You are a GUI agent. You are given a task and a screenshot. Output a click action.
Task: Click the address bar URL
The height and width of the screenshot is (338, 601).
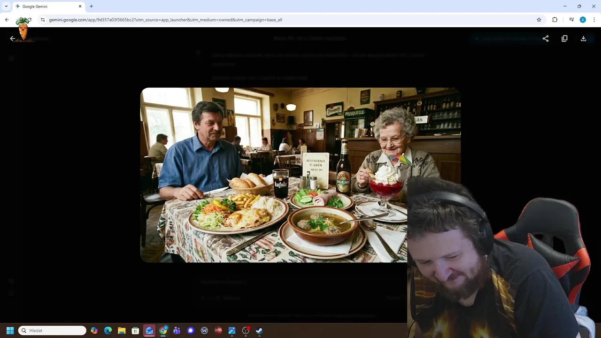pos(165,20)
